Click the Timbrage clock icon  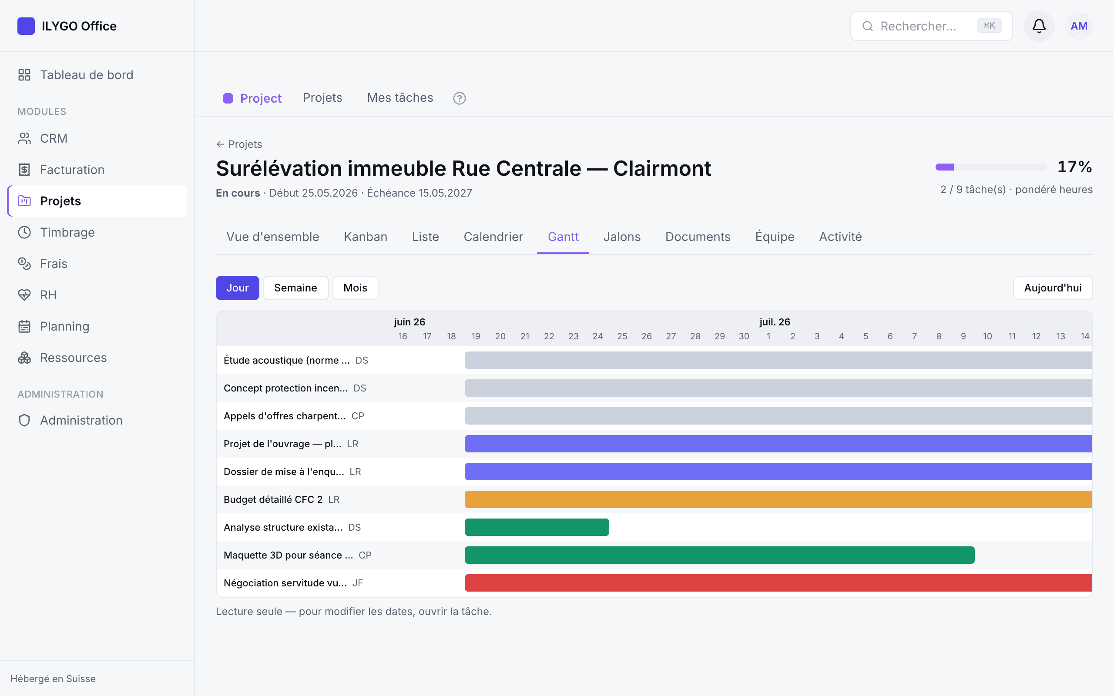pyautogui.click(x=24, y=232)
